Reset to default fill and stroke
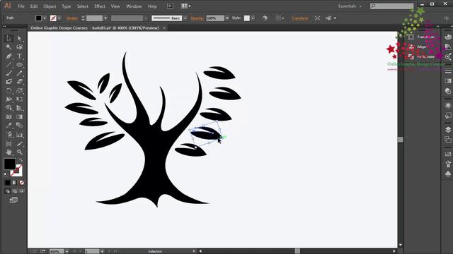This screenshot has height=254, width=453. click(6, 174)
